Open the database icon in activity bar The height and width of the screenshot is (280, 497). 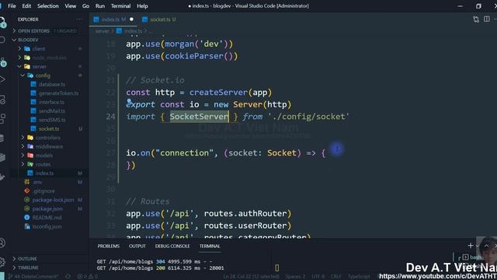point(2,138)
